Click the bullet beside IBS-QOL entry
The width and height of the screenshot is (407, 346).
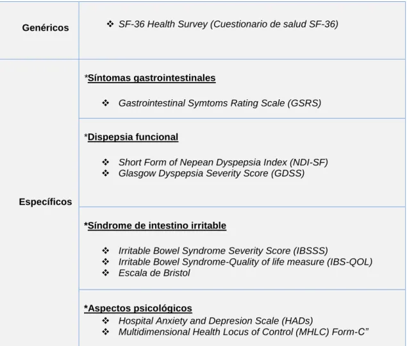(105, 261)
